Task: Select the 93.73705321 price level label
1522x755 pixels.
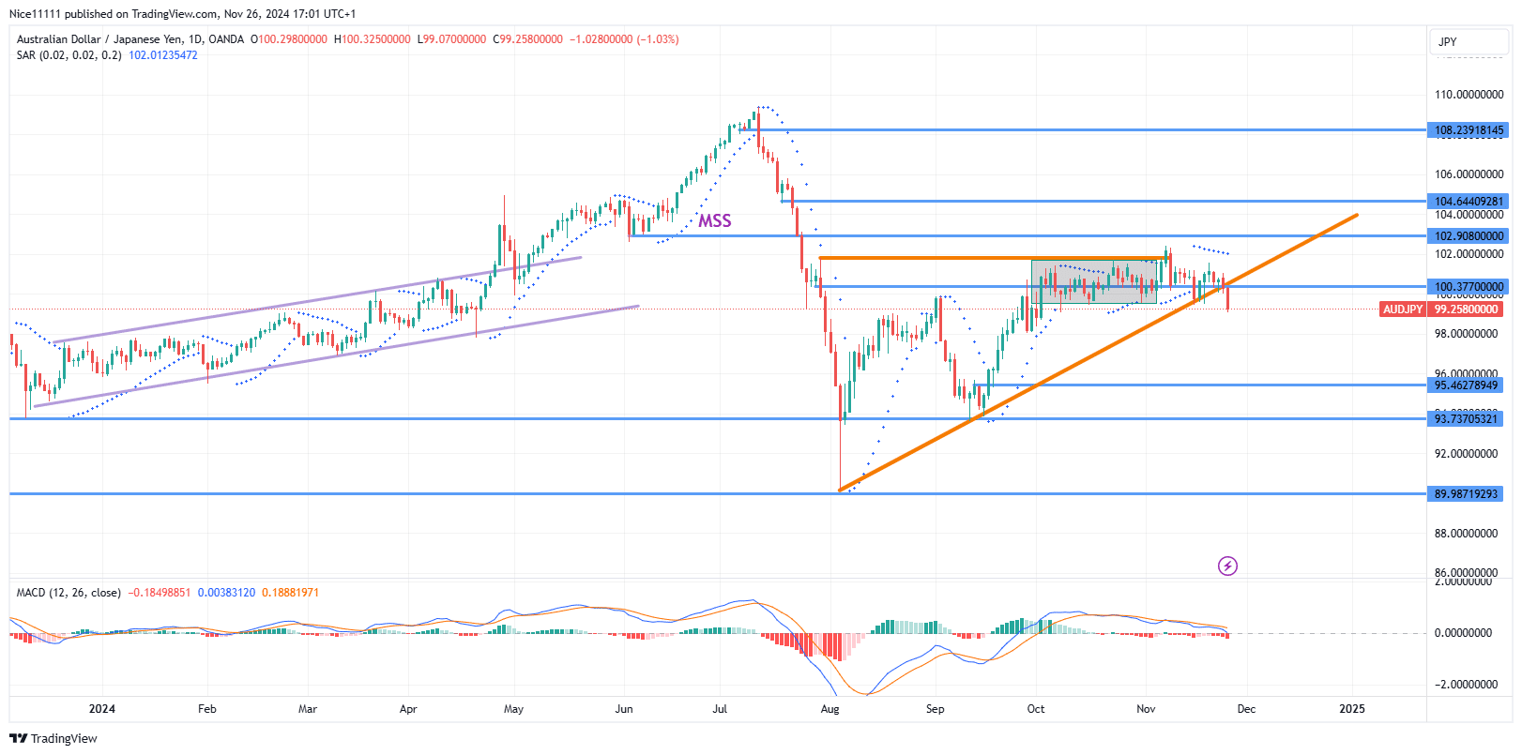Action: click(x=1467, y=419)
